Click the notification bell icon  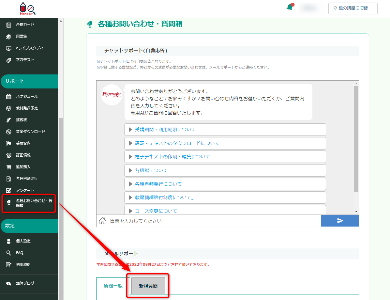290,8
